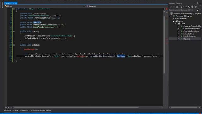Click editor scrollbar down arrow
The image size is (202, 114).
(164, 105)
